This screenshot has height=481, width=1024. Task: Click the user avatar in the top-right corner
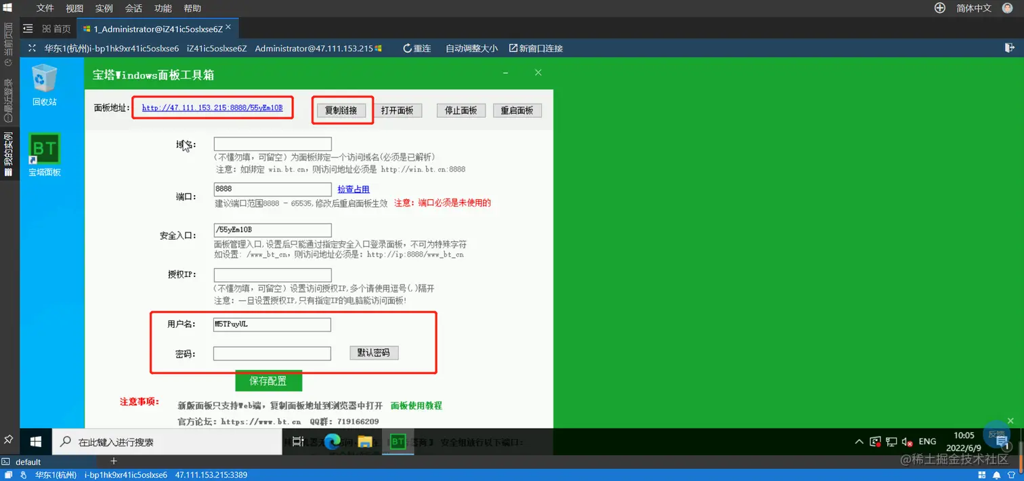1008,8
